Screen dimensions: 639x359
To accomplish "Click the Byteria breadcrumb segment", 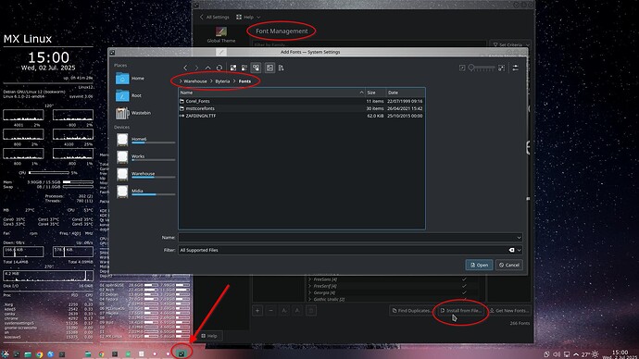I will (222, 81).
